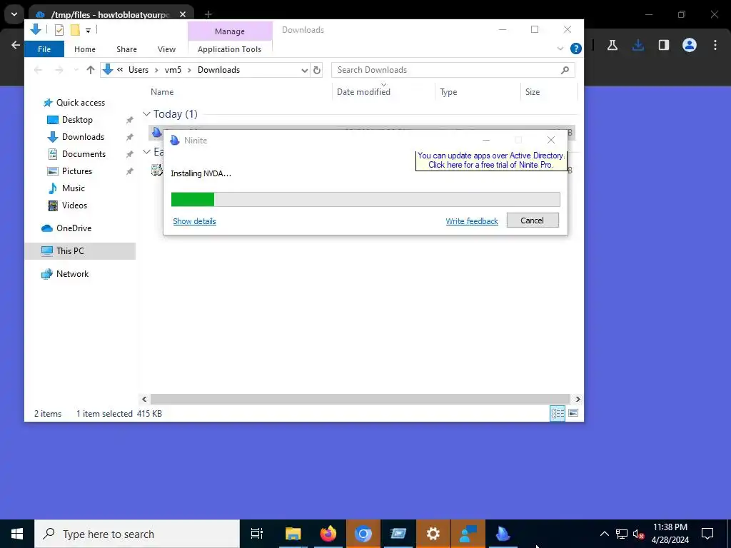731x548 pixels.
Task: Collapse the Earlier group chevron
Action: tap(146, 152)
